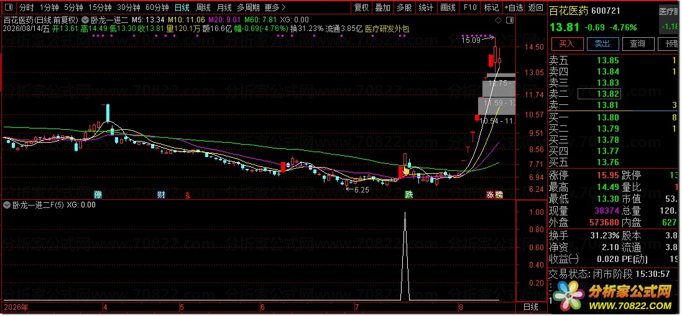The height and width of the screenshot is (316, 682).
Task: Click the 预警 alert button
Action: click(670, 43)
